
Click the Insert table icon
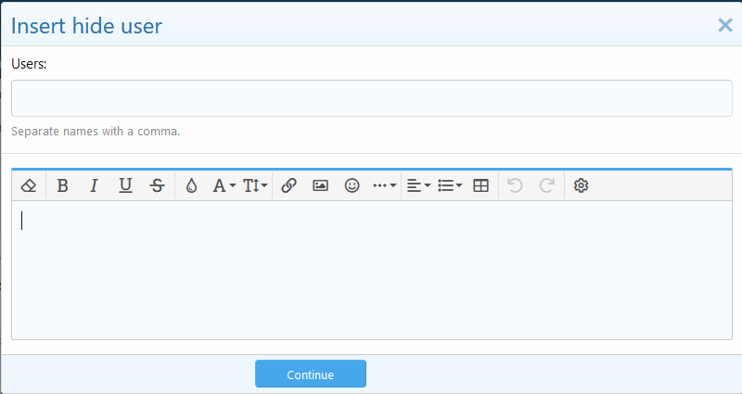[481, 185]
